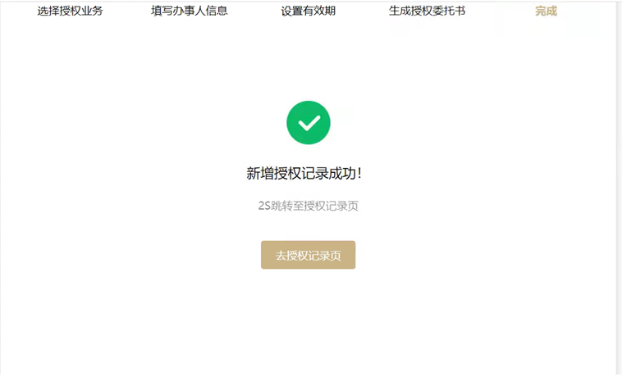The width and height of the screenshot is (622, 386).
Task: Click the tan-colored 去授权记录页 button
Action: (x=309, y=255)
